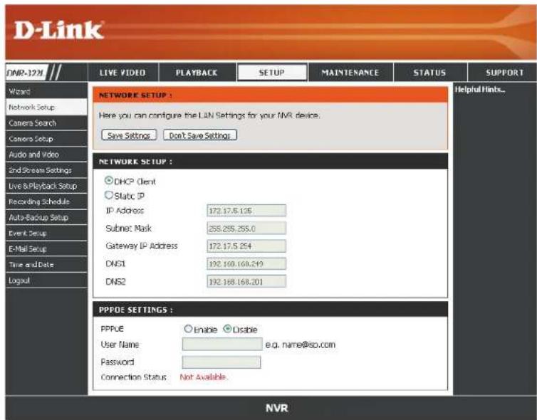Go to Event Setup
Image resolution: width=537 pixels, height=420 pixels.
(46, 233)
